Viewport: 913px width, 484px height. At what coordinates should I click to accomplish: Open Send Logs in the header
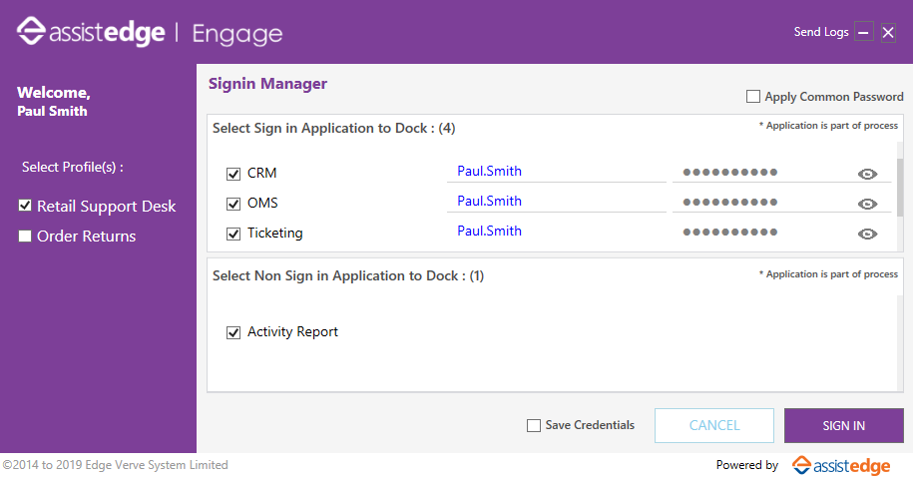tap(821, 32)
